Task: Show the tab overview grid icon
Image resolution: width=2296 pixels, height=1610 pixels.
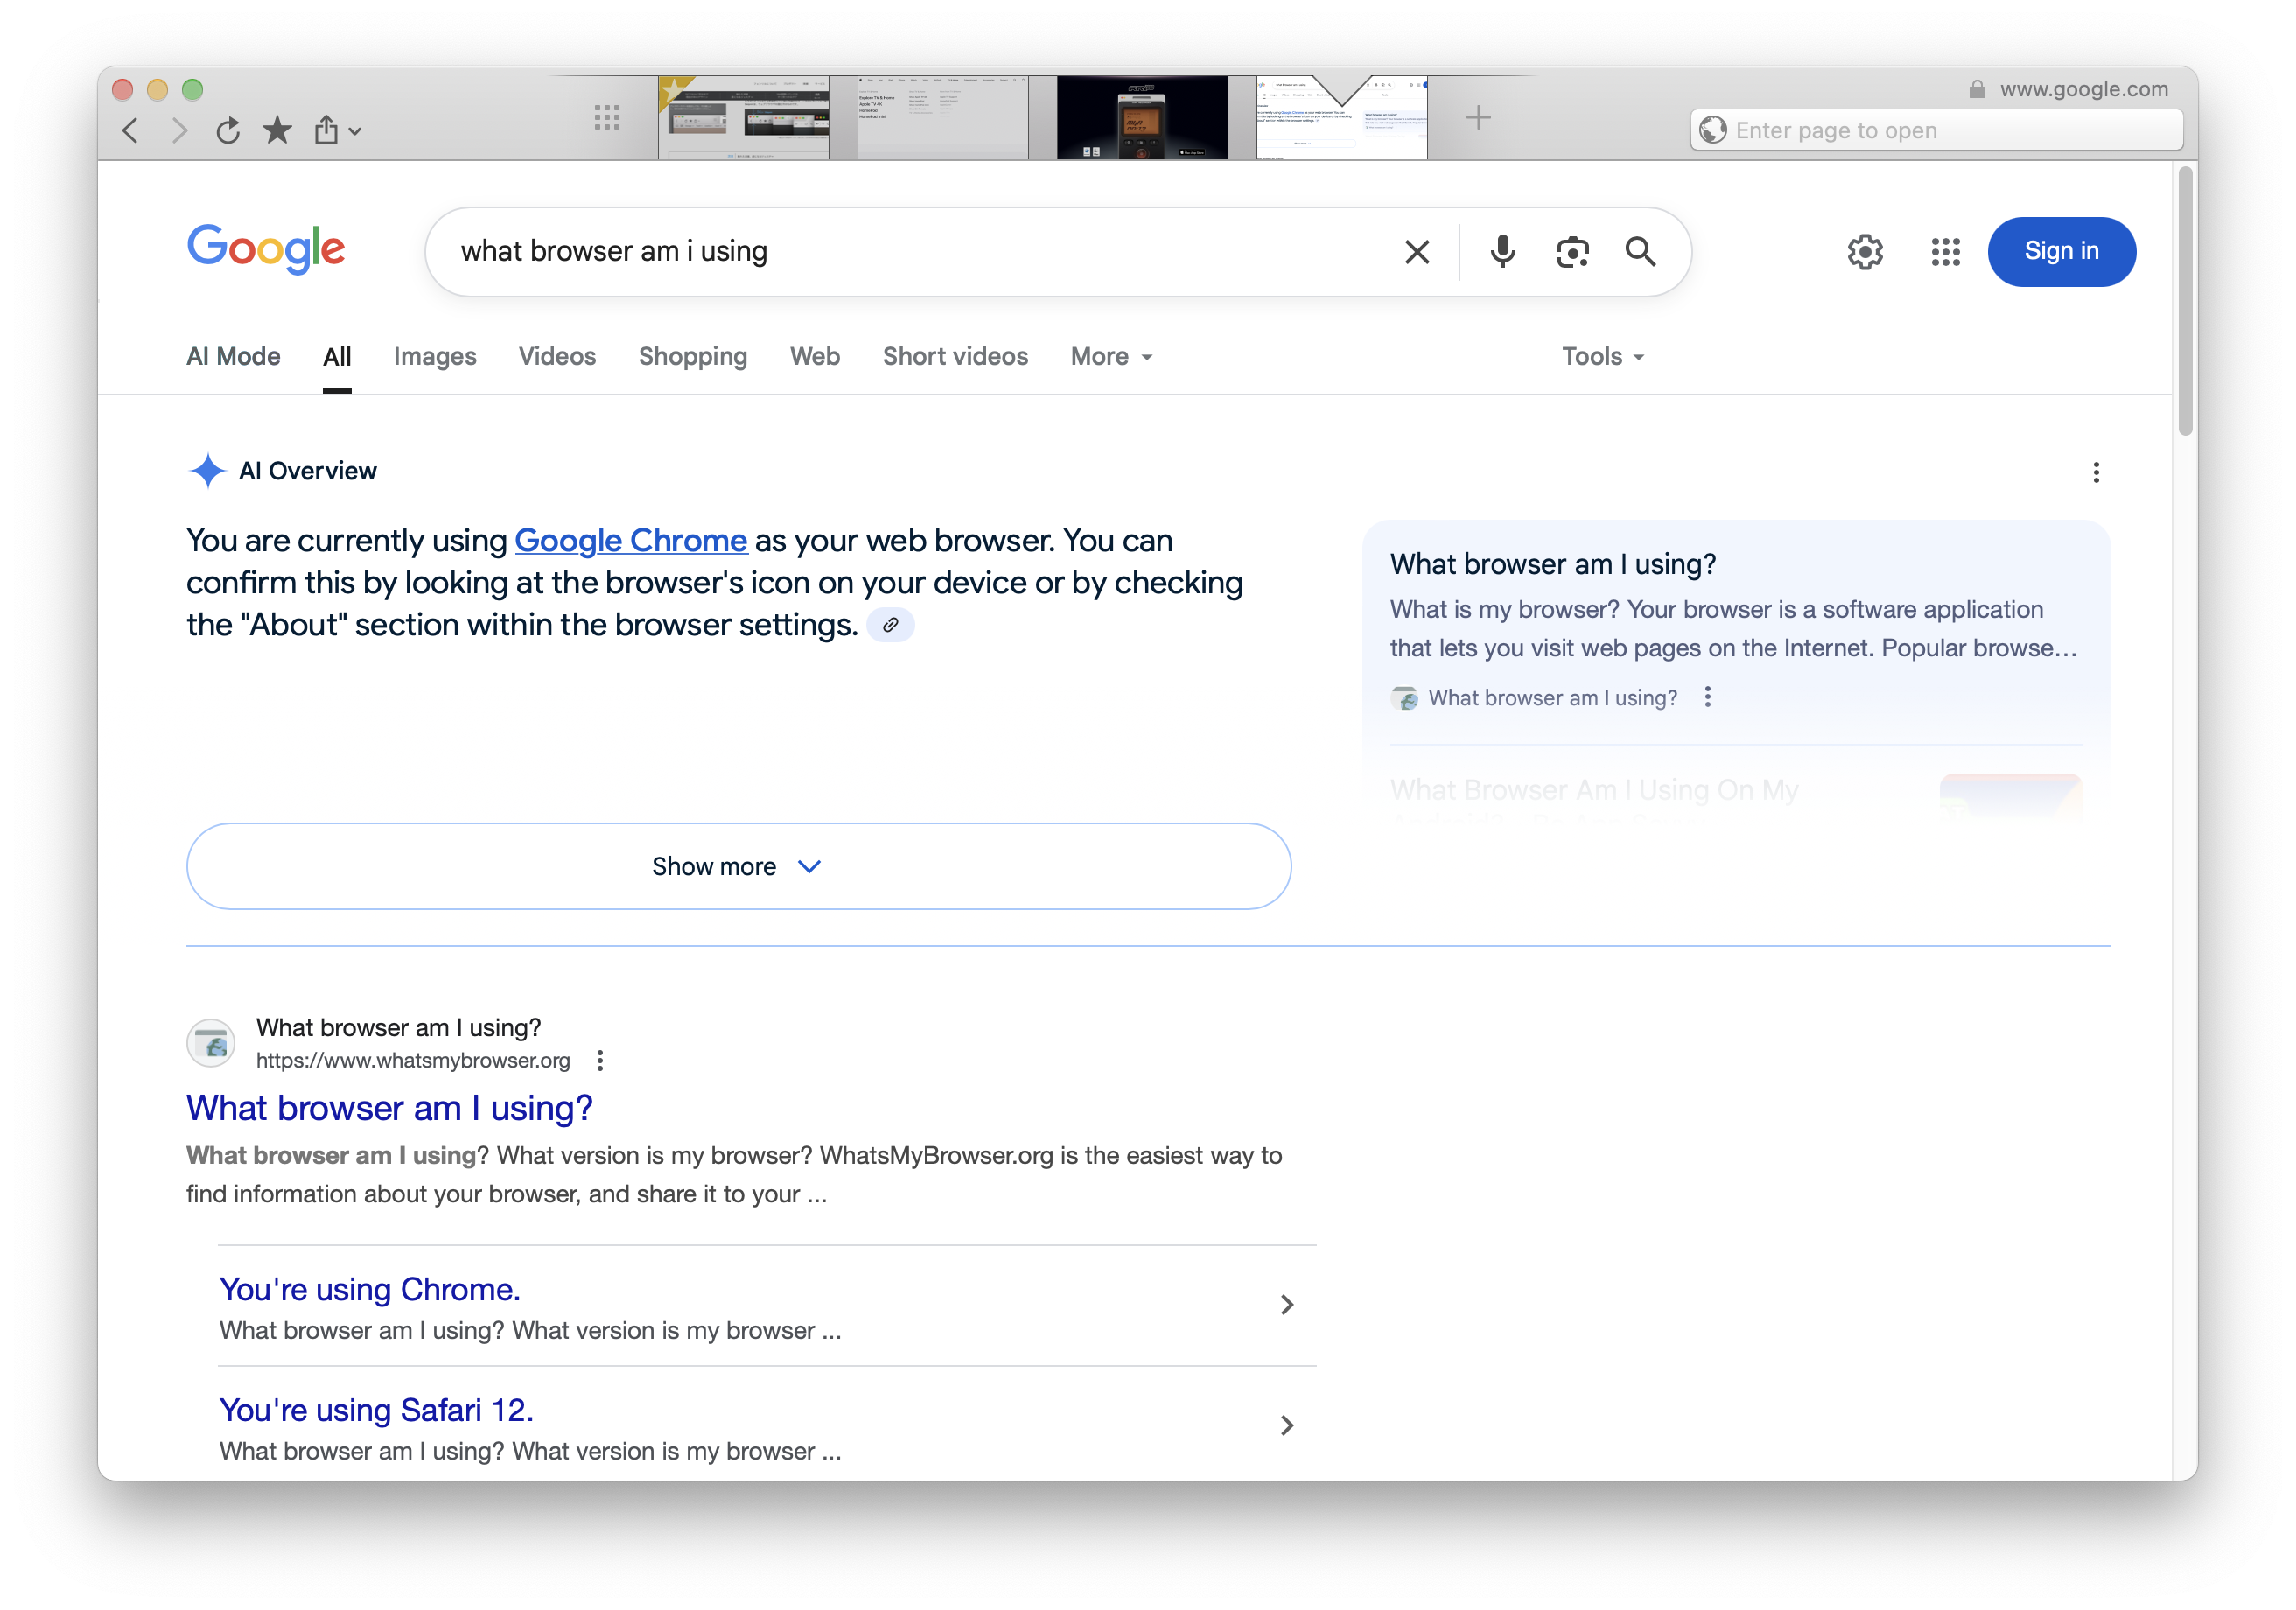Action: 607,118
